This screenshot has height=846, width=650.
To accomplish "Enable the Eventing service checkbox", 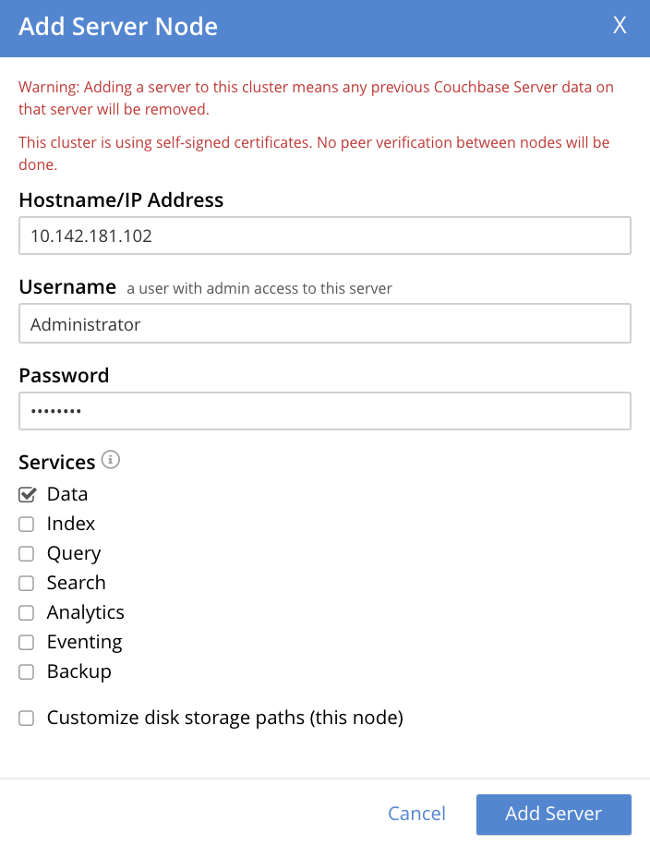I will tap(26, 642).
